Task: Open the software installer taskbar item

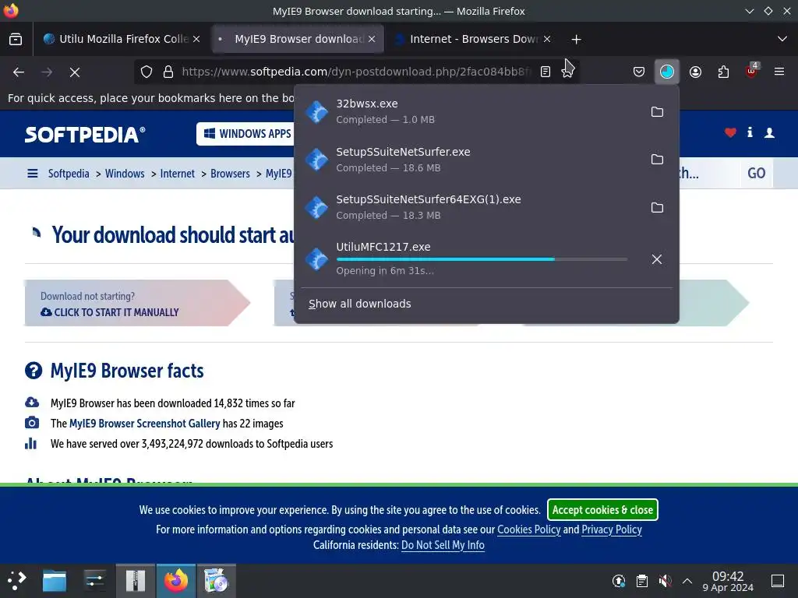Action: point(217,581)
